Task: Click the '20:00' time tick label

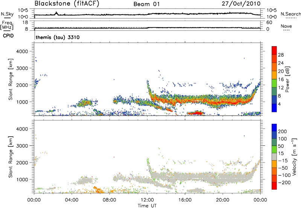Action: pyautogui.click(x=222, y=200)
